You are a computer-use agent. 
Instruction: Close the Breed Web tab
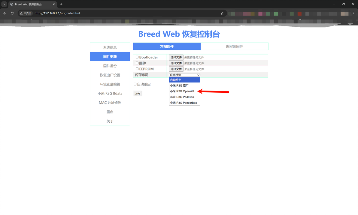(54, 4)
